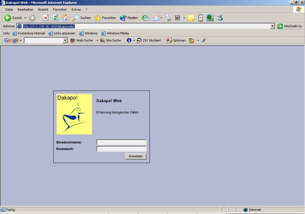Click the address bar URL field
305x214 pixels.
click(146, 26)
